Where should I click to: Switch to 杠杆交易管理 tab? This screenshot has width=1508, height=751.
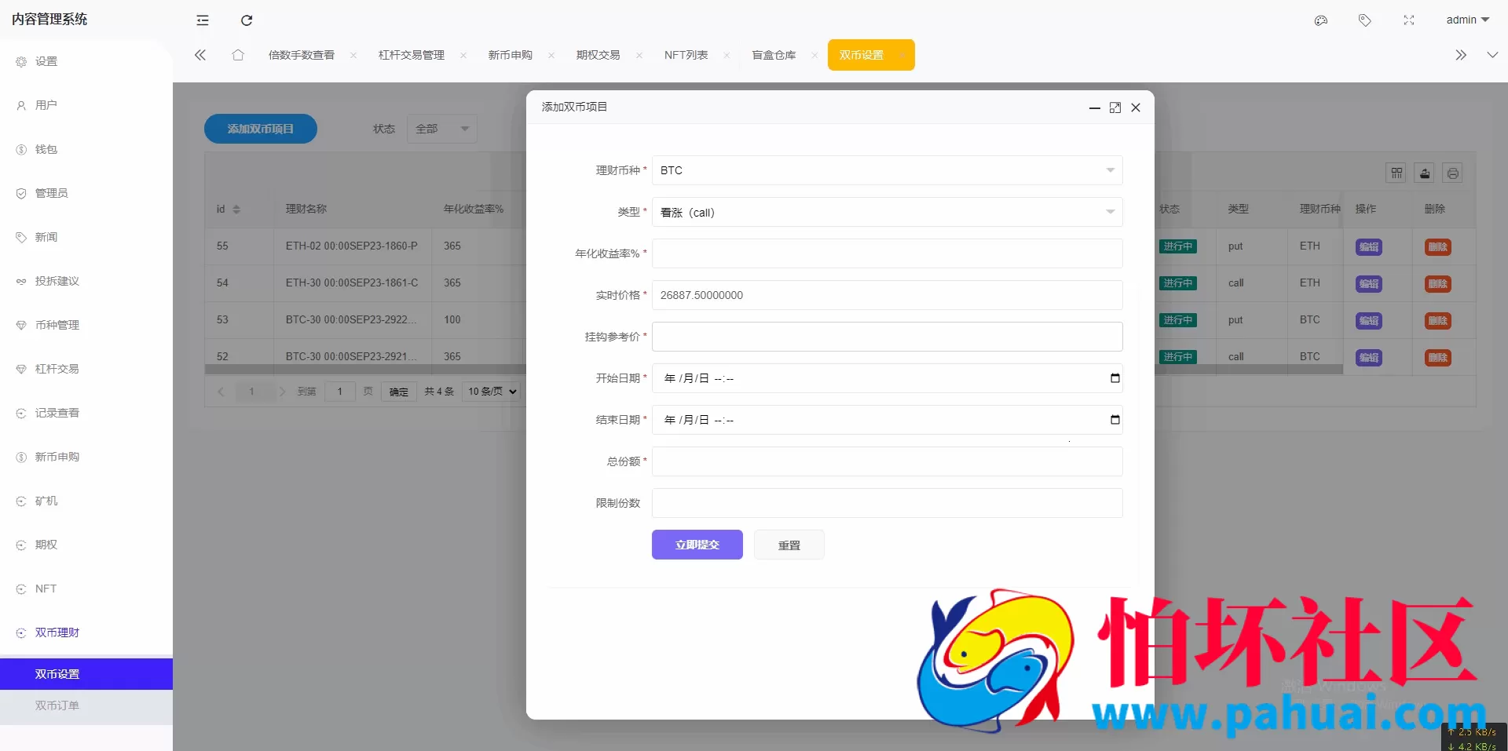[412, 55]
